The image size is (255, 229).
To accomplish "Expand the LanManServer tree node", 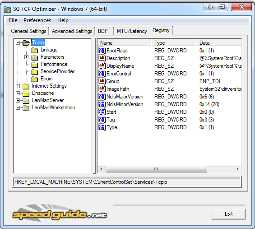I will click(x=18, y=100).
